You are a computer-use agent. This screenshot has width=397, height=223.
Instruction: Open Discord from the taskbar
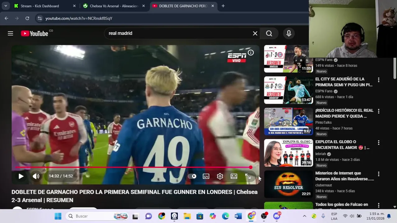coord(277,216)
